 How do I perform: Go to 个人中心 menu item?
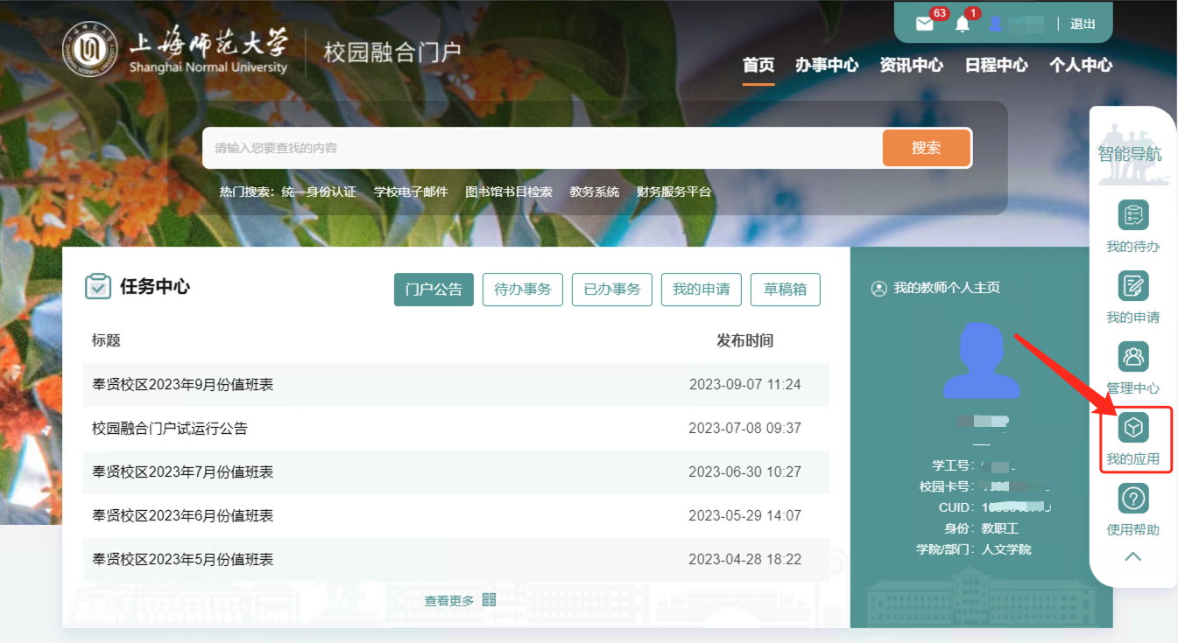[x=1081, y=65]
